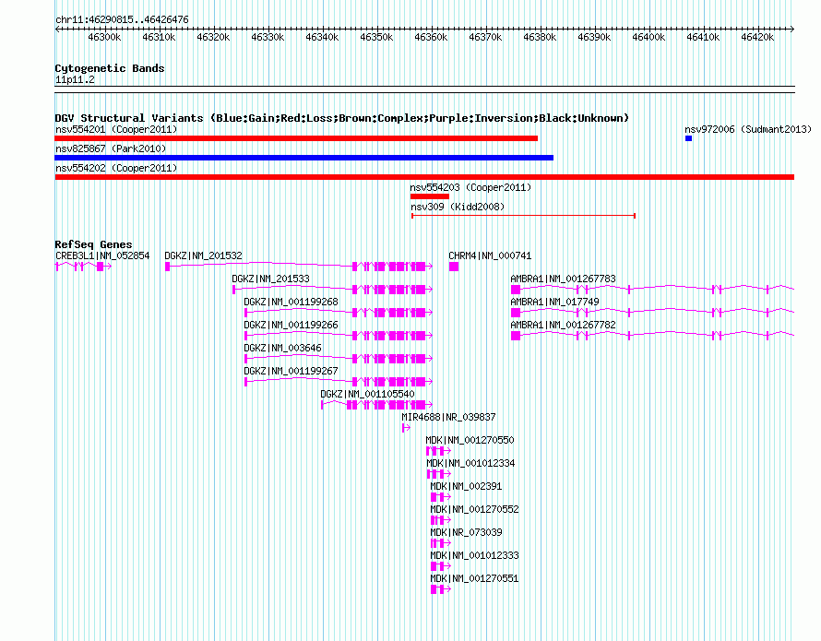The width and height of the screenshot is (821, 641).
Task: Open the DGKZ|NM_003646 transcript label
Action: [282, 348]
